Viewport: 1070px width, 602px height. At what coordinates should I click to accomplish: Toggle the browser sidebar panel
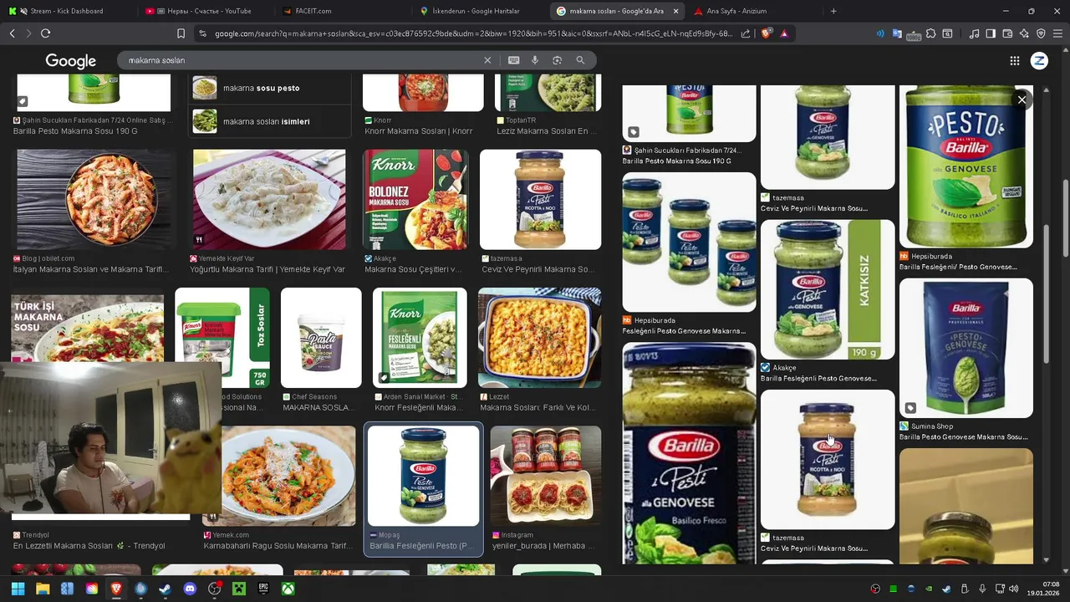pos(991,33)
